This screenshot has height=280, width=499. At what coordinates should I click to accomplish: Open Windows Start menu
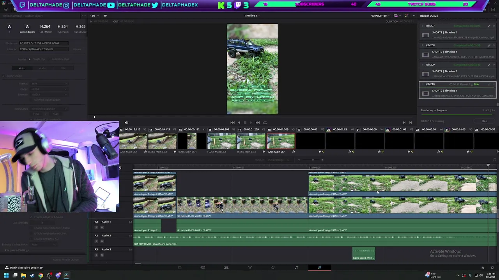tap(6, 275)
